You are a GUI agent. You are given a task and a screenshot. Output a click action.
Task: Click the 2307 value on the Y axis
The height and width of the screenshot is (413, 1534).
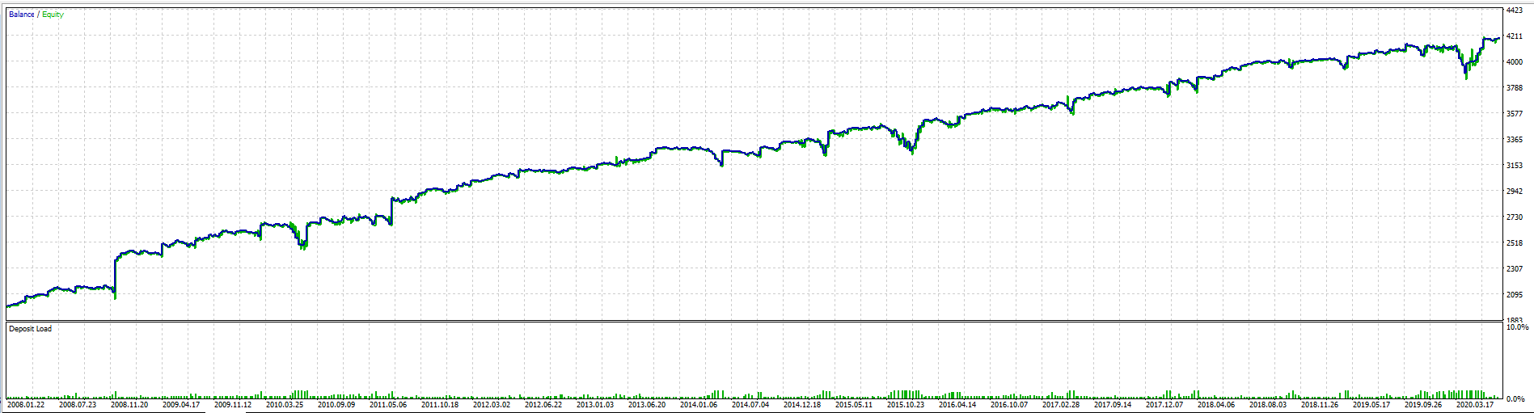[x=1515, y=269]
